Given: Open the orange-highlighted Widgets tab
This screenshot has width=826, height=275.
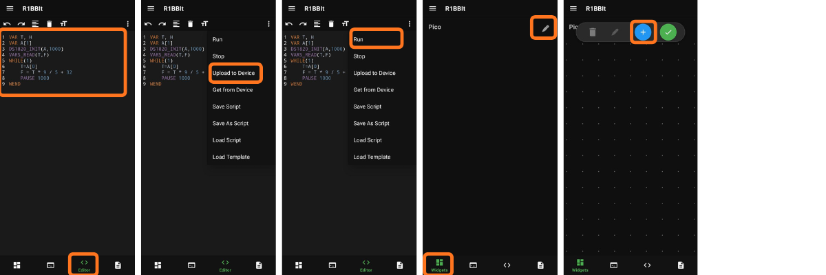Looking at the screenshot, I should [439, 264].
